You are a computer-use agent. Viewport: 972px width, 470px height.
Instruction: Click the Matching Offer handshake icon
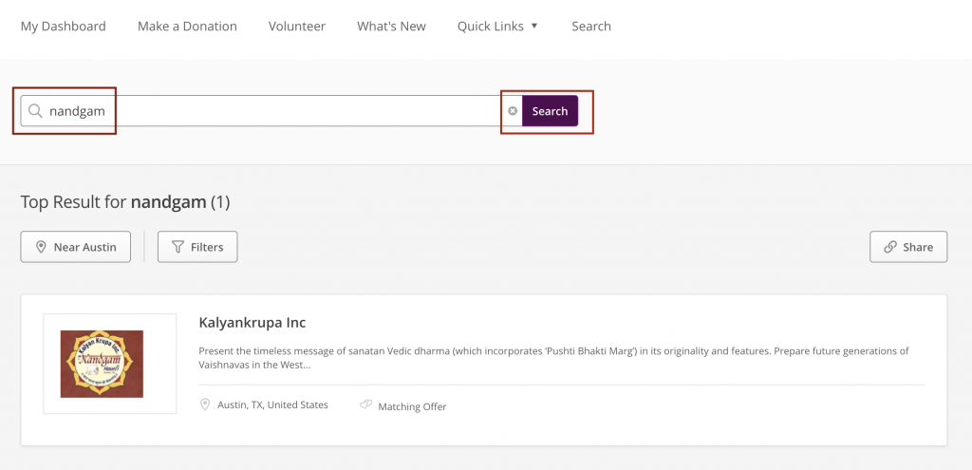tap(365, 405)
